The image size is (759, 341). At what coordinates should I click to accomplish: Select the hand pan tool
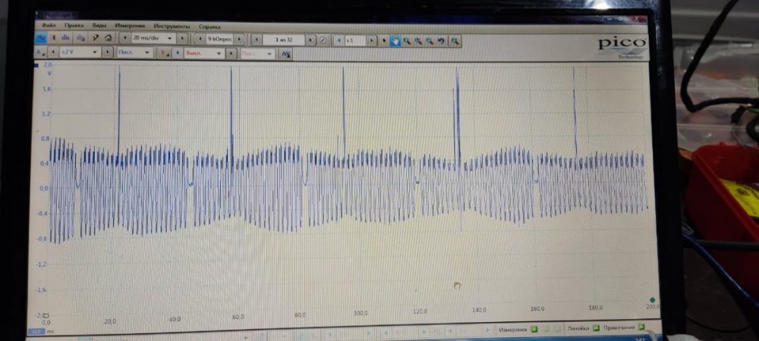[395, 40]
